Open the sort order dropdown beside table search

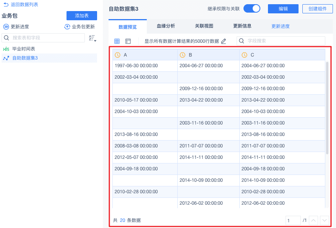(93, 38)
